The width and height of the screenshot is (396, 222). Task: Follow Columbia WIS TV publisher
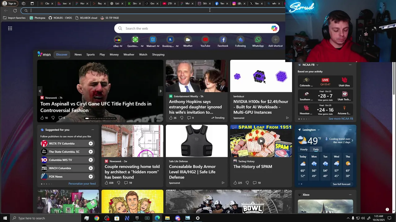click(x=91, y=160)
